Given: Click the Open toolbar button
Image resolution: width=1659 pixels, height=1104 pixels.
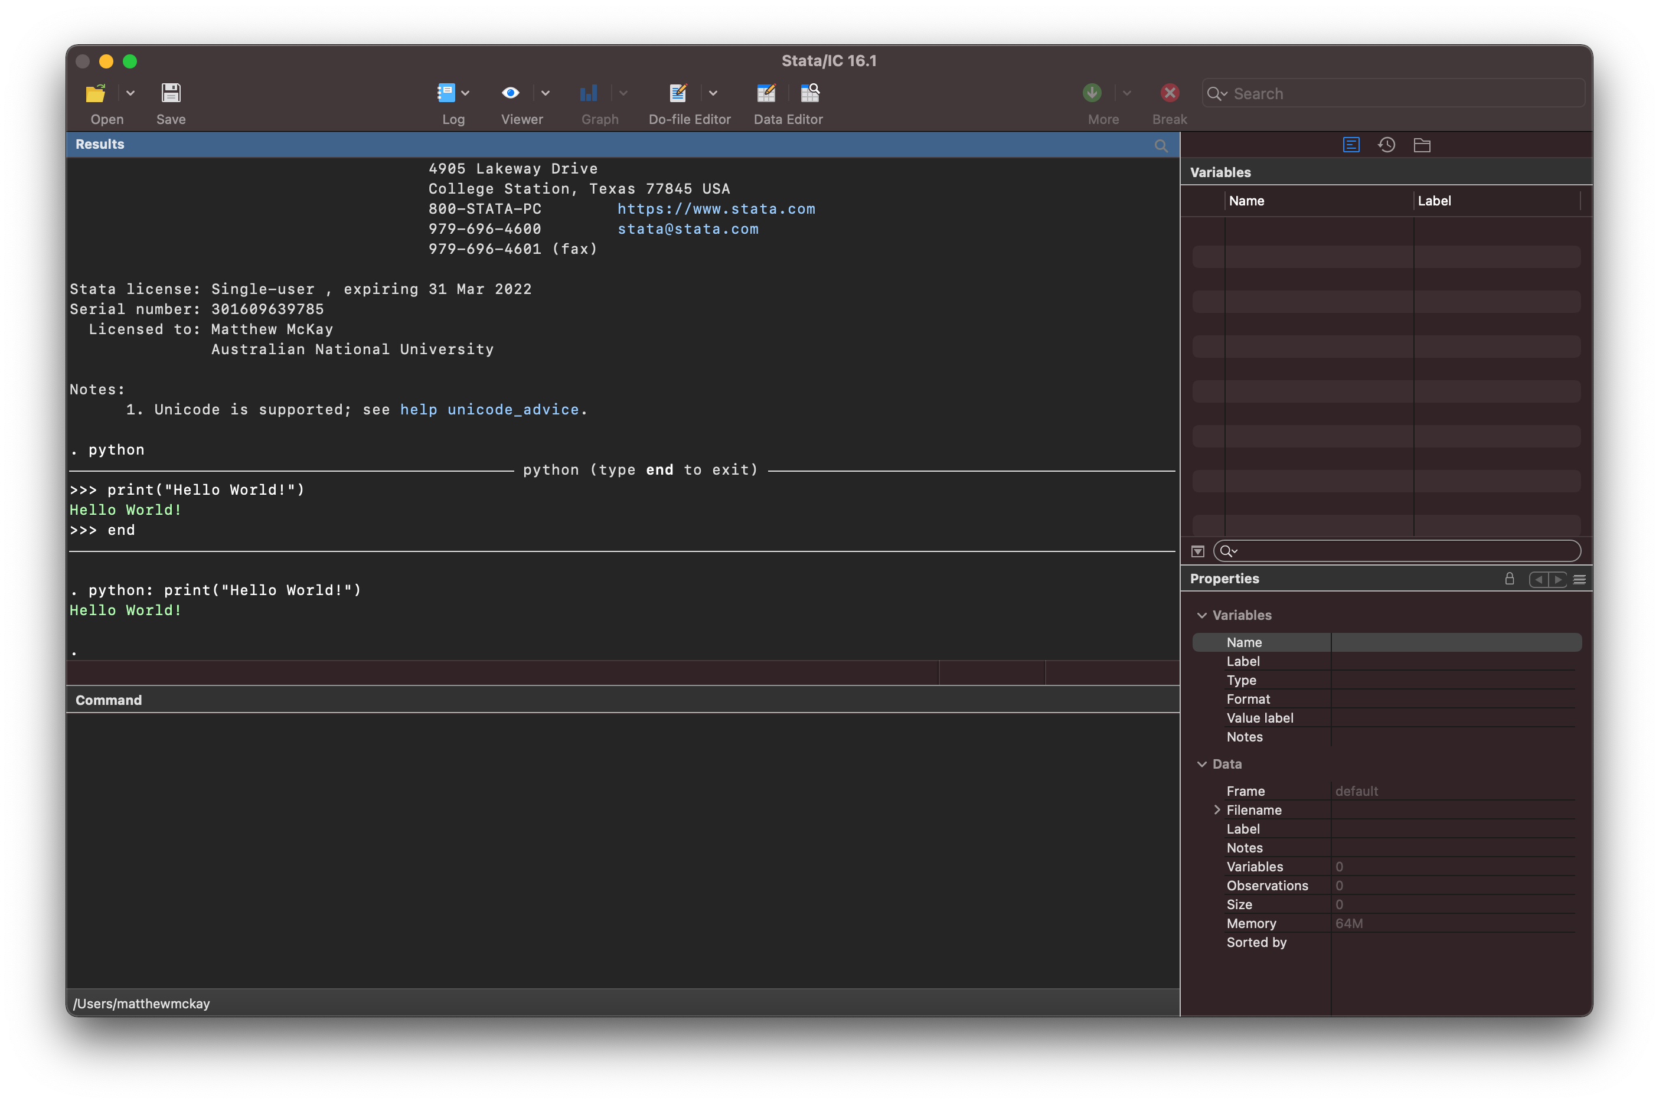Looking at the screenshot, I should pyautogui.click(x=96, y=94).
